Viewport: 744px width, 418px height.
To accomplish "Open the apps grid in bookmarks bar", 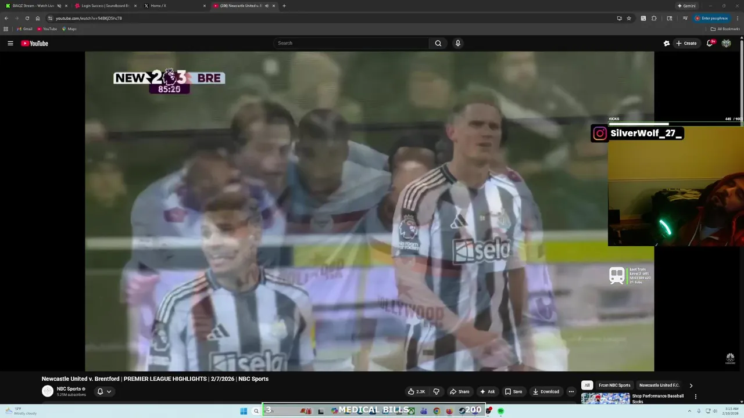I will 6,29.
